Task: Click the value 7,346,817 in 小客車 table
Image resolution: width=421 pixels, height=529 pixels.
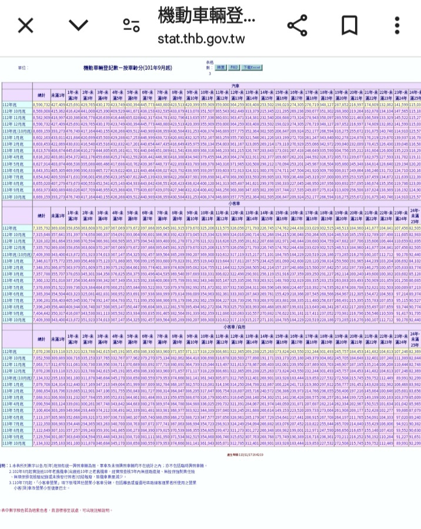Action: pyautogui.click(x=42, y=261)
